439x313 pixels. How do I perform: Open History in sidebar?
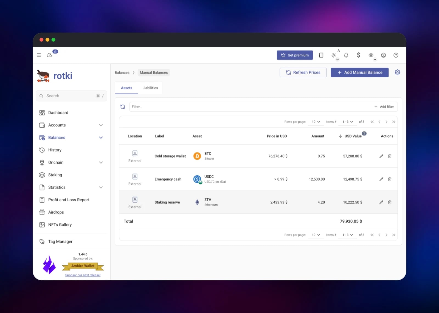click(x=71, y=150)
